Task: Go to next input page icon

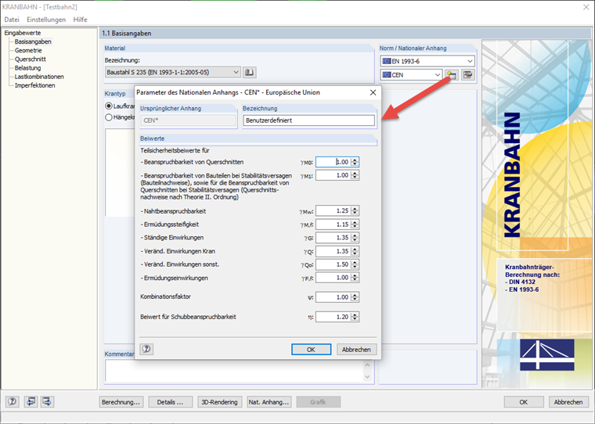Action: (x=48, y=401)
